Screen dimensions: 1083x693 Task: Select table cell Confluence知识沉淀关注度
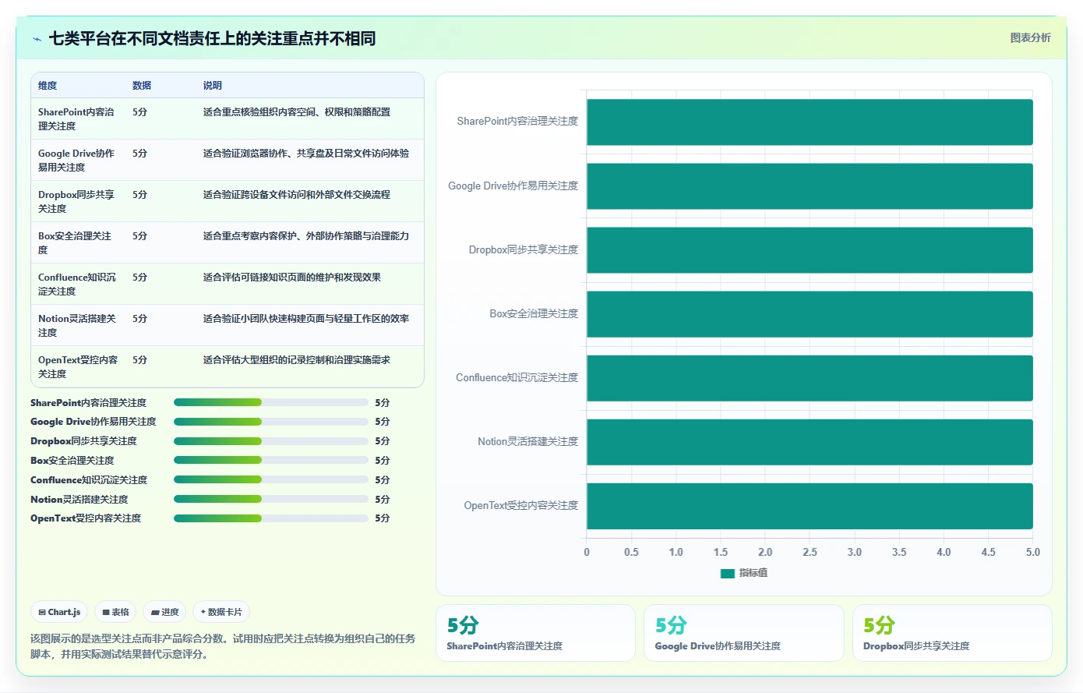(78, 284)
